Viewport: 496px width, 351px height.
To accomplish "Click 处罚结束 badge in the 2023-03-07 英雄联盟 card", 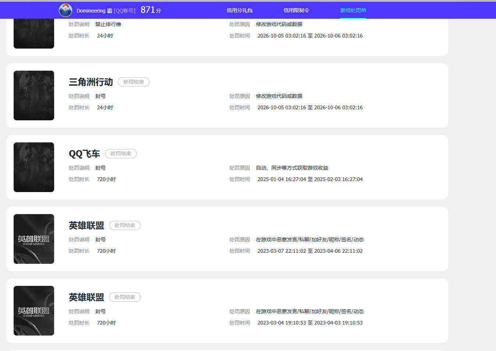I will (125, 226).
